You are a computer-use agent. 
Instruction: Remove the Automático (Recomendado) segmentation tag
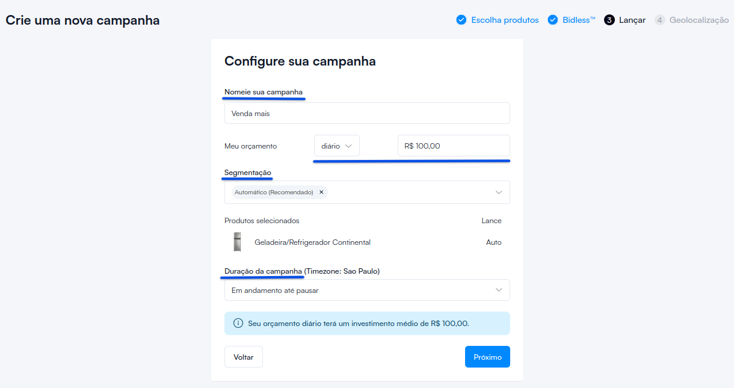pyautogui.click(x=321, y=192)
